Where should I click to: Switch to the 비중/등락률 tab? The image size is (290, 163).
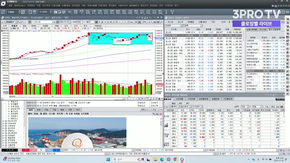[252, 29]
